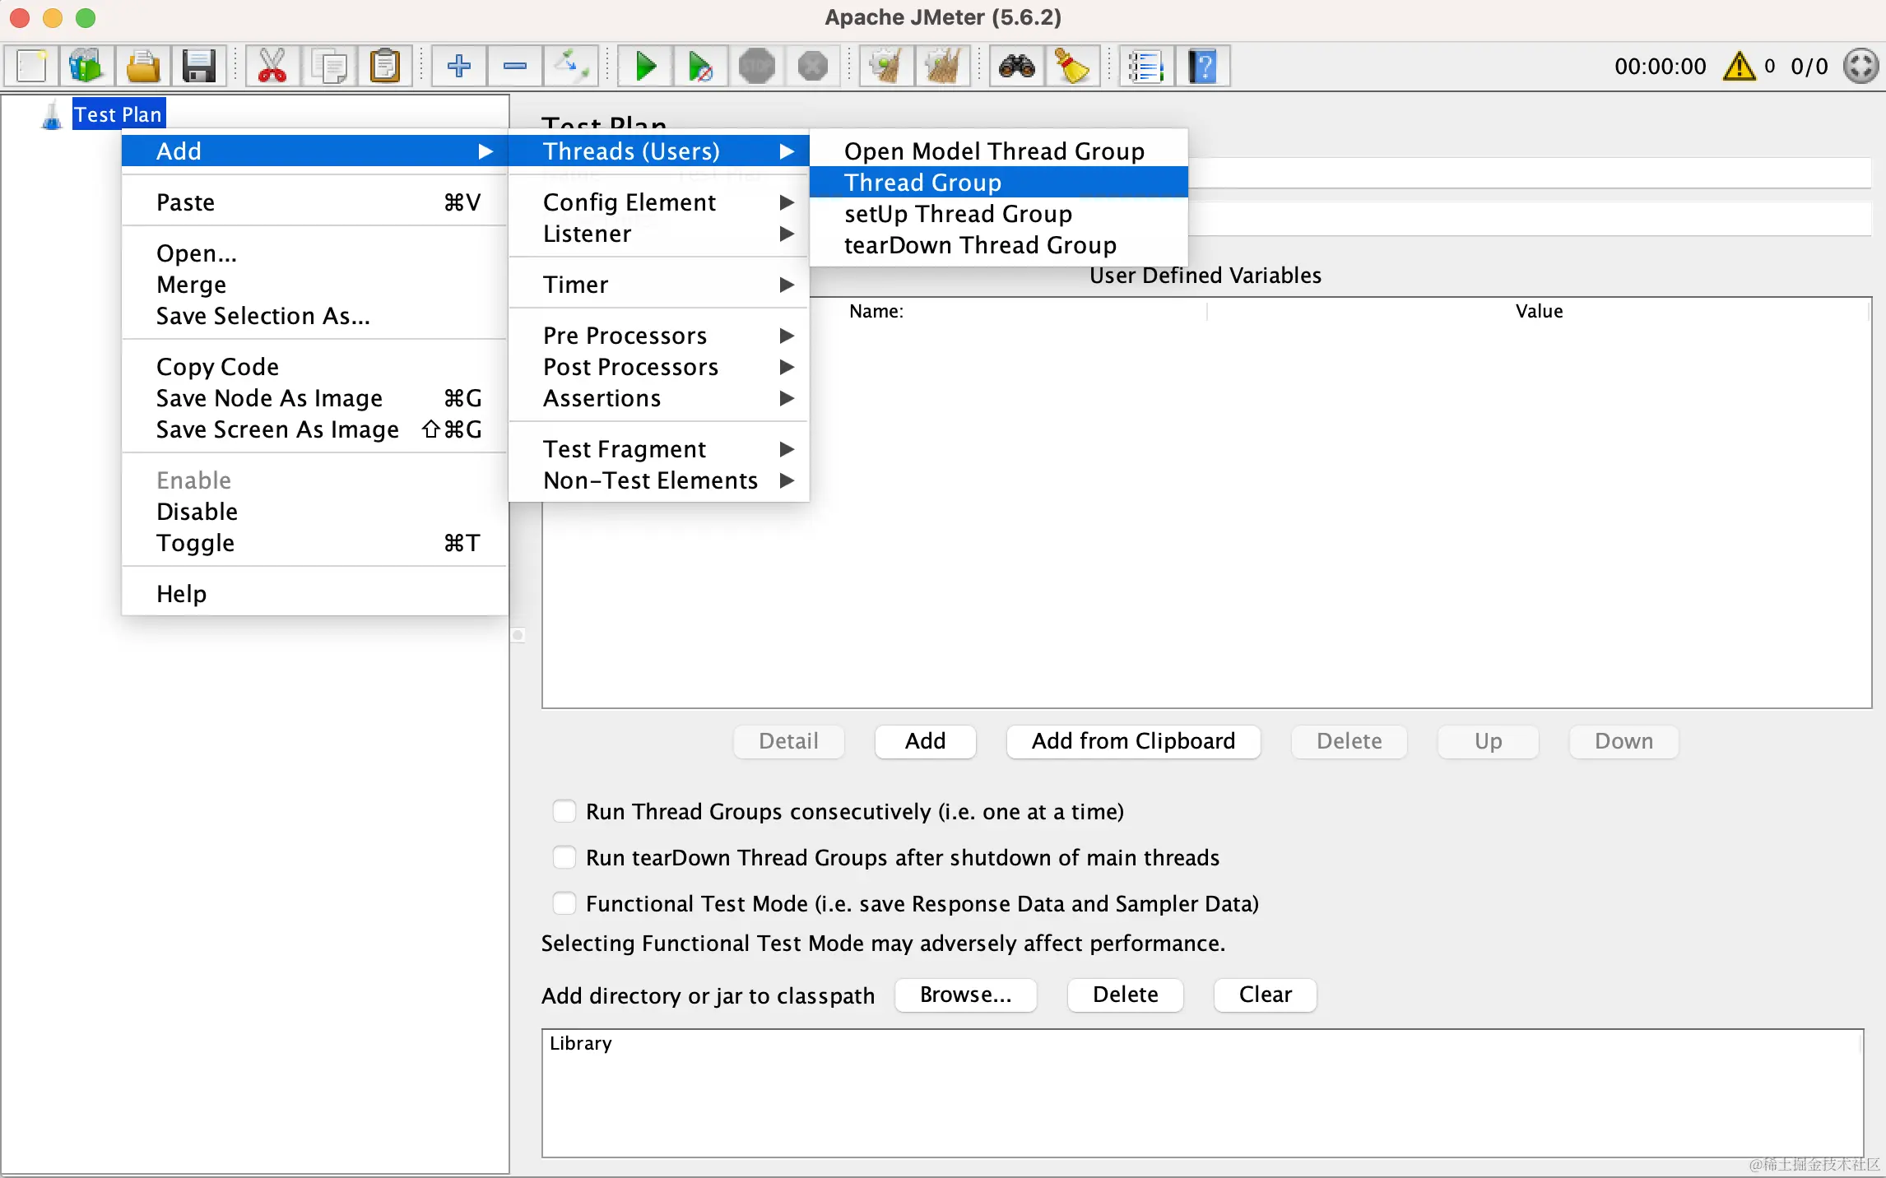The width and height of the screenshot is (1886, 1178).
Task: Click the warning triangle log icon
Action: pos(1740,66)
